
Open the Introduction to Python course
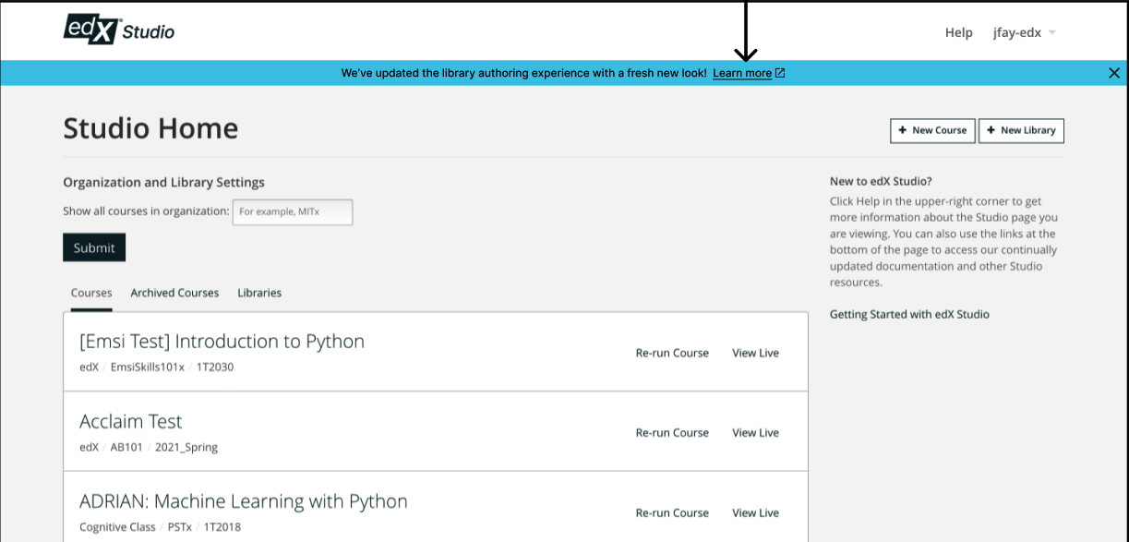(x=222, y=342)
